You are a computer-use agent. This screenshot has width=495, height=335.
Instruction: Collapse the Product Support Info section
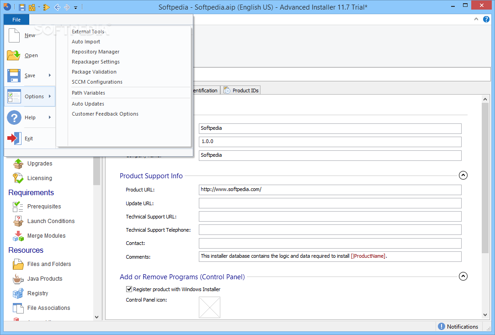463,175
